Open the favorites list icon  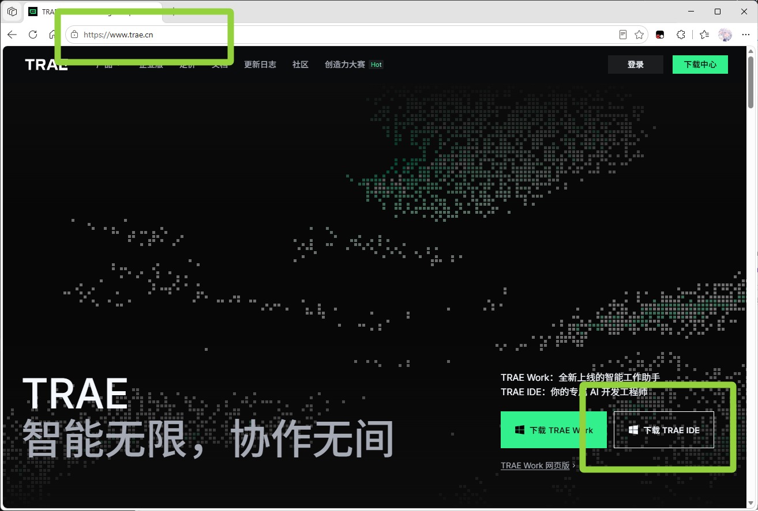(x=704, y=35)
